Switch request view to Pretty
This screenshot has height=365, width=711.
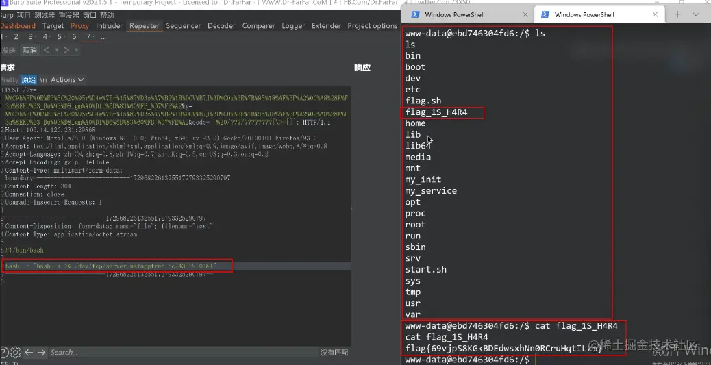tap(9, 80)
